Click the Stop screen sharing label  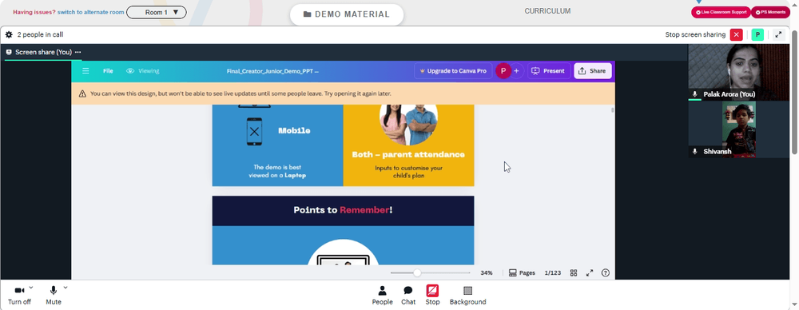coord(695,34)
